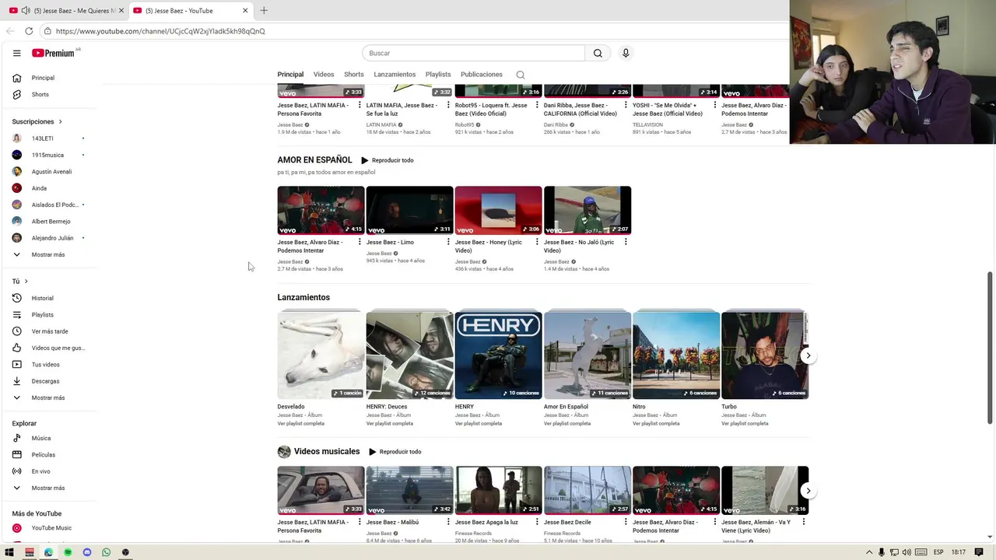996x560 pixels.
Task: Select the Shorts channel tab
Action: (354, 75)
